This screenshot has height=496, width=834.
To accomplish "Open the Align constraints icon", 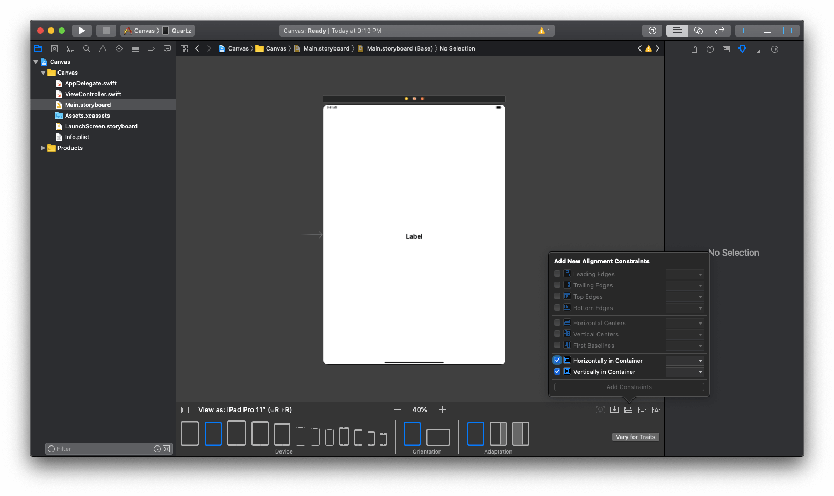I will coord(628,410).
